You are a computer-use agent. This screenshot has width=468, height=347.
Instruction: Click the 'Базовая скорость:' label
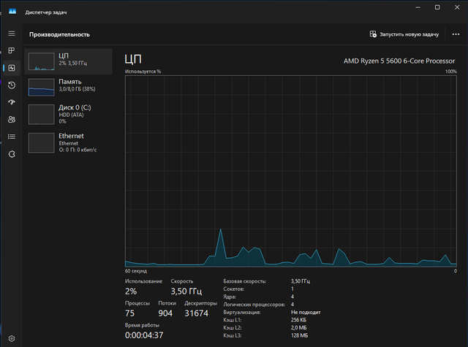(245, 281)
